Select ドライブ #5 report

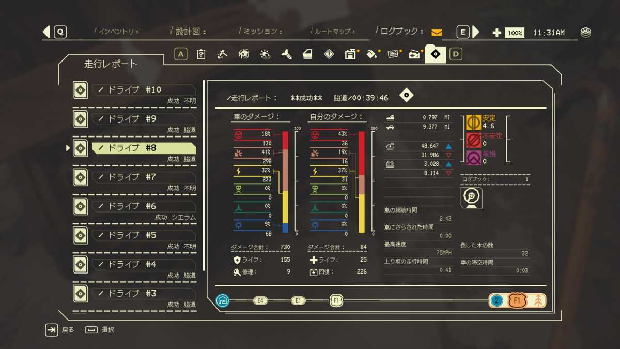tap(144, 235)
